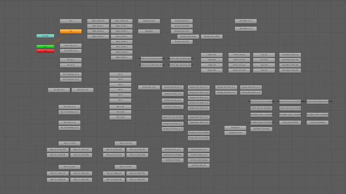Select the Double_Jump_Start state node
The image size is (346, 194).
(x=239, y=70)
